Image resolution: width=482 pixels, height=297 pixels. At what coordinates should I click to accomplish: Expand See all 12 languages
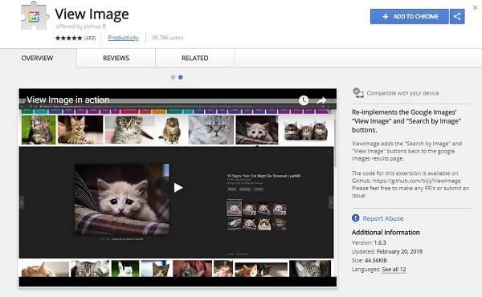click(394, 270)
